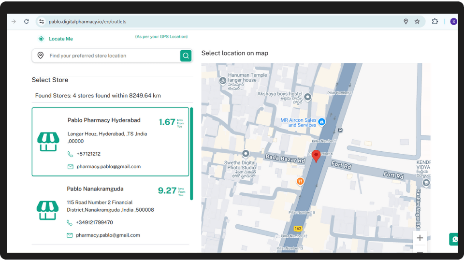
Task: Click the Locate Me link
Action: (x=61, y=39)
